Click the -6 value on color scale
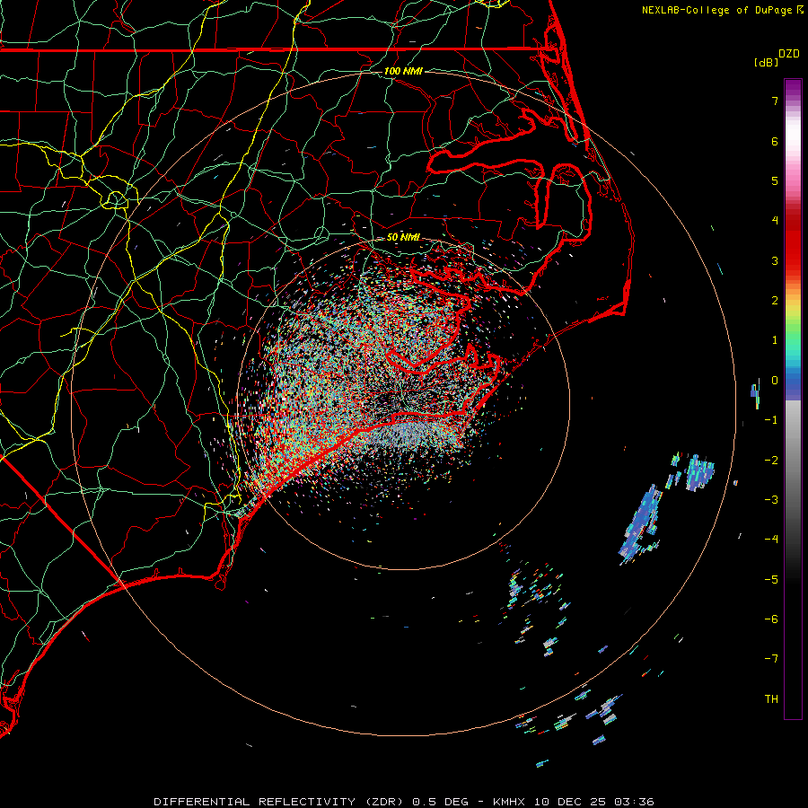Viewport: 808px width, 808px height. pos(771,619)
